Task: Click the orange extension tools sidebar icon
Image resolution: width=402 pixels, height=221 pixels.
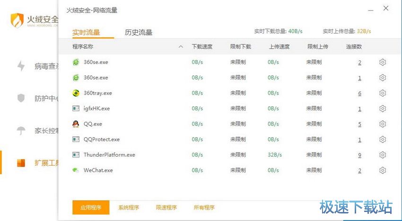Action: tap(21, 163)
